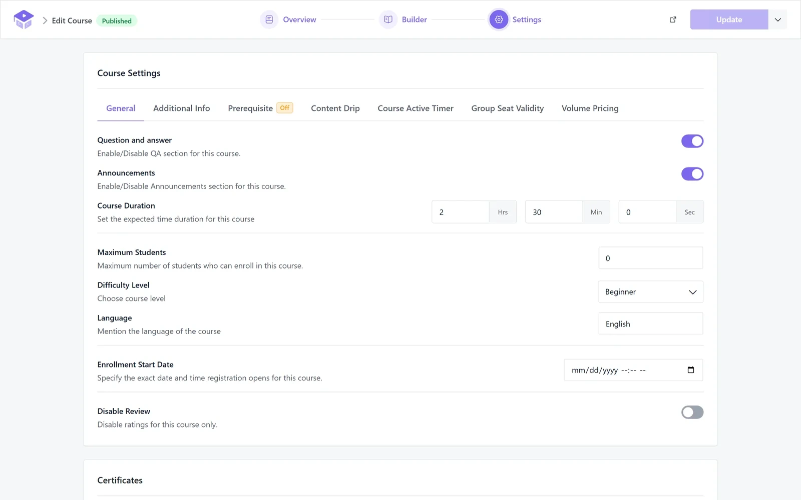Click the Certificates heading

click(120, 480)
